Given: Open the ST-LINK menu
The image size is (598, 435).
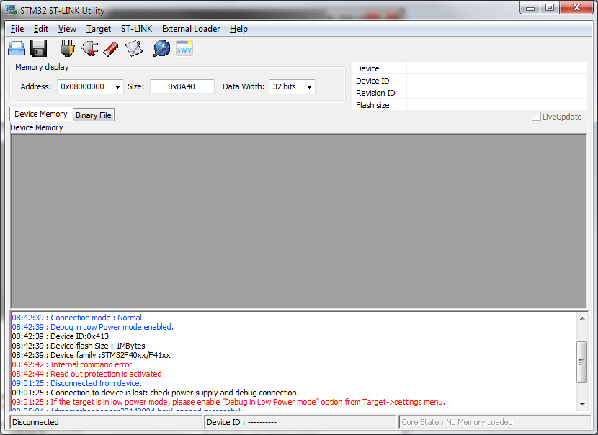Looking at the screenshot, I should tap(137, 29).
